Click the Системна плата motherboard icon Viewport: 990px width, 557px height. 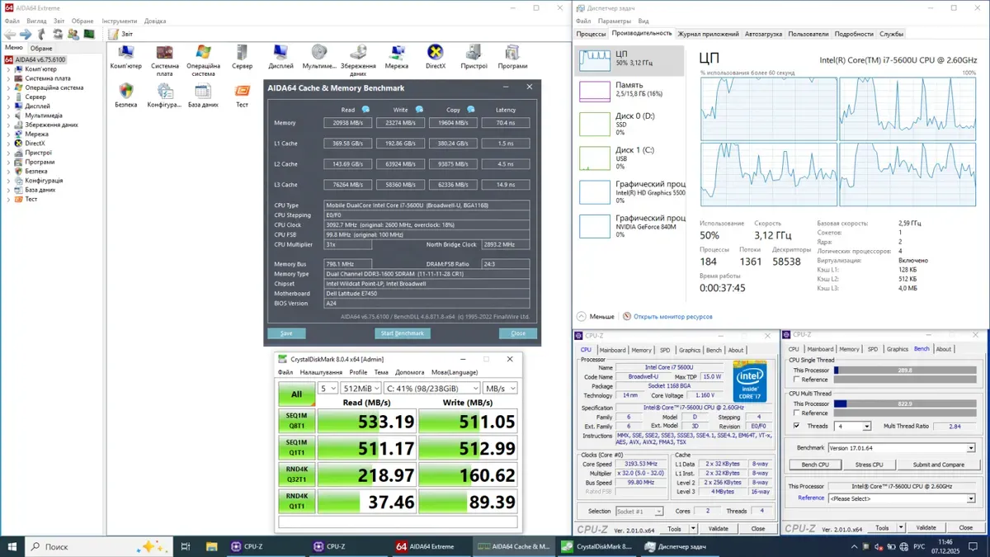(x=165, y=54)
